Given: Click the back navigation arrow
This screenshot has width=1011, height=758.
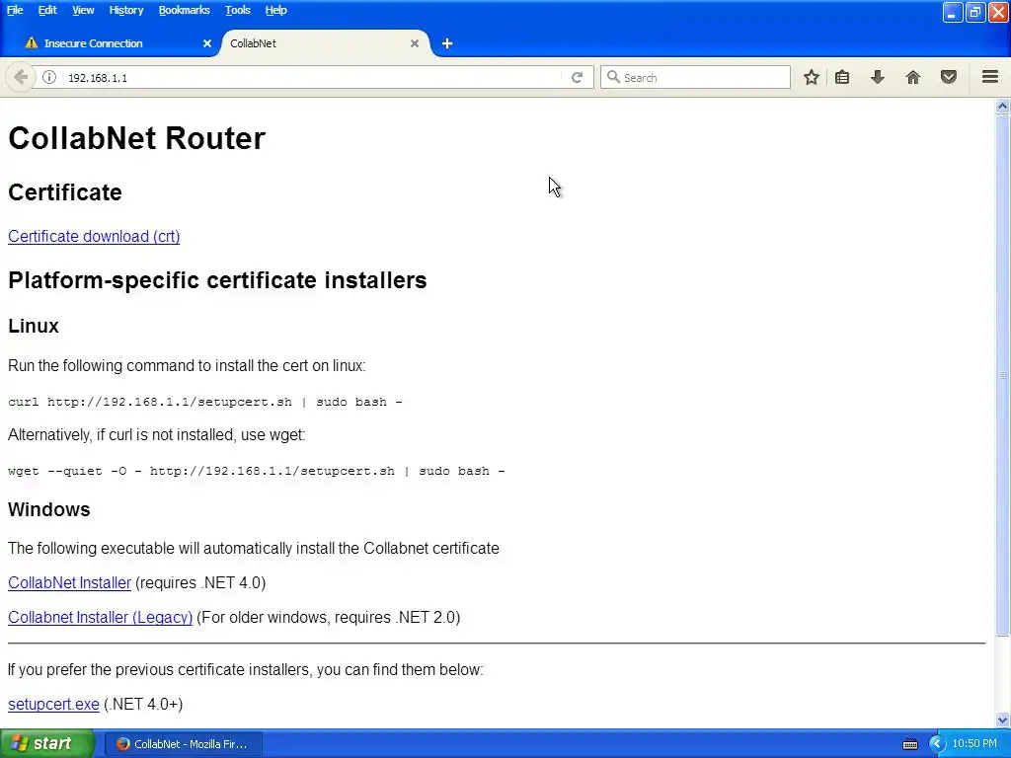Looking at the screenshot, I should [21, 77].
